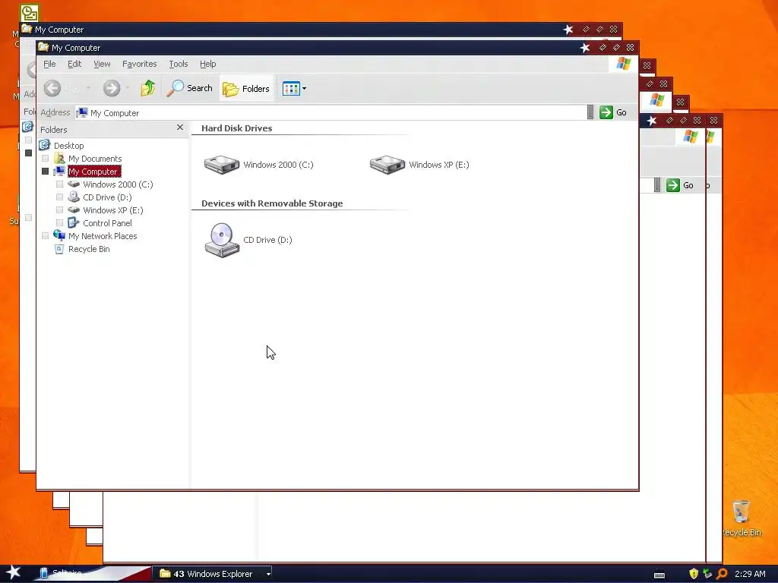Open the View menu

(102, 64)
